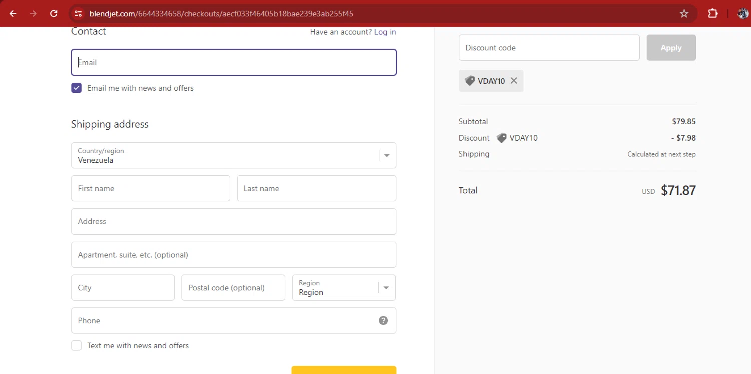
Task: Open the browser profile avatar
Action: coord(743,14)
